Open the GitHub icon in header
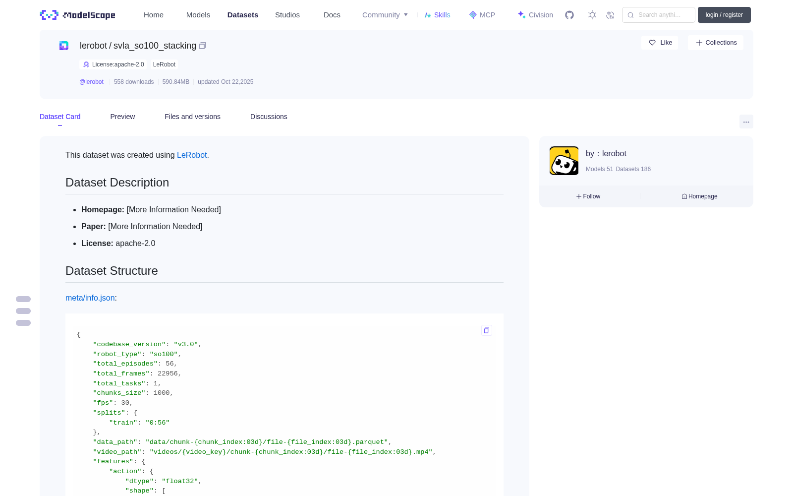 (x=569, y=15)
